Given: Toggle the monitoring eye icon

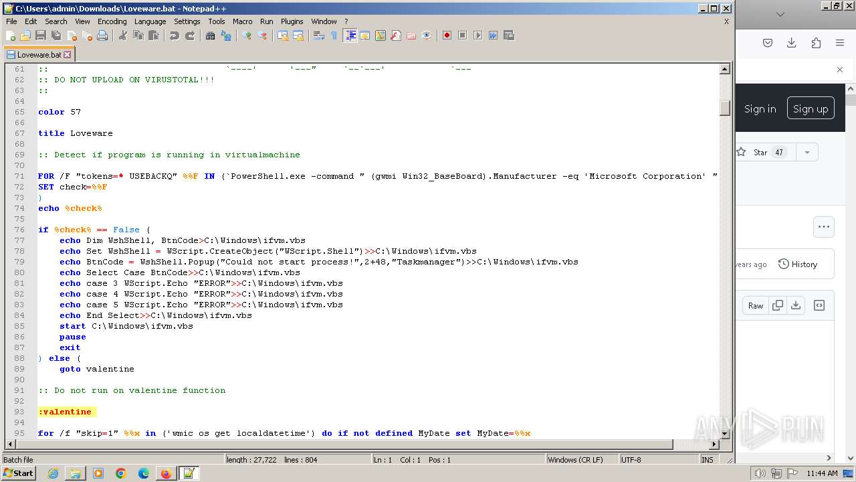Looking at the screenshot, I should (x=426, y=35).
